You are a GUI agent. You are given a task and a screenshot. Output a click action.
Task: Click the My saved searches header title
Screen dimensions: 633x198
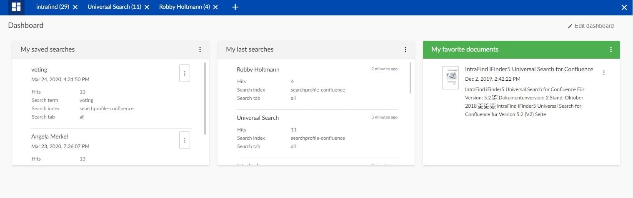pos(48,49)
